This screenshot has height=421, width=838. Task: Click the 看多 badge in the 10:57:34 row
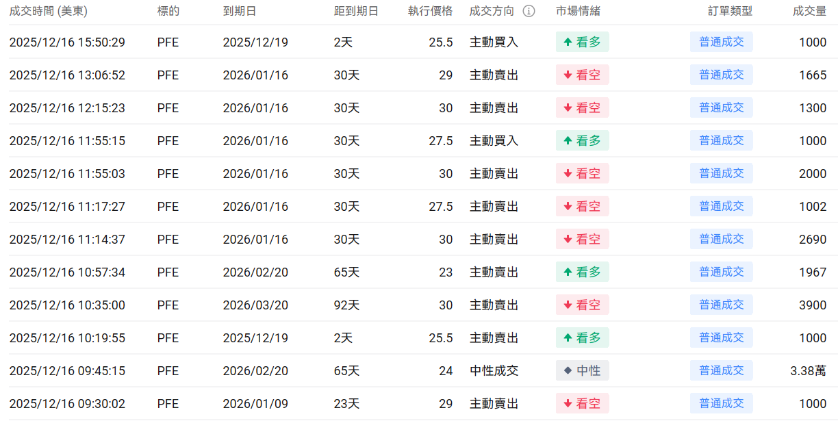pos(582,272)
